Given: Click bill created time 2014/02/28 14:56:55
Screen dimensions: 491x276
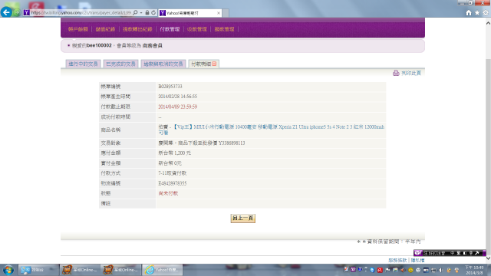Looking at the screenshot, I should tap(177, 97).
